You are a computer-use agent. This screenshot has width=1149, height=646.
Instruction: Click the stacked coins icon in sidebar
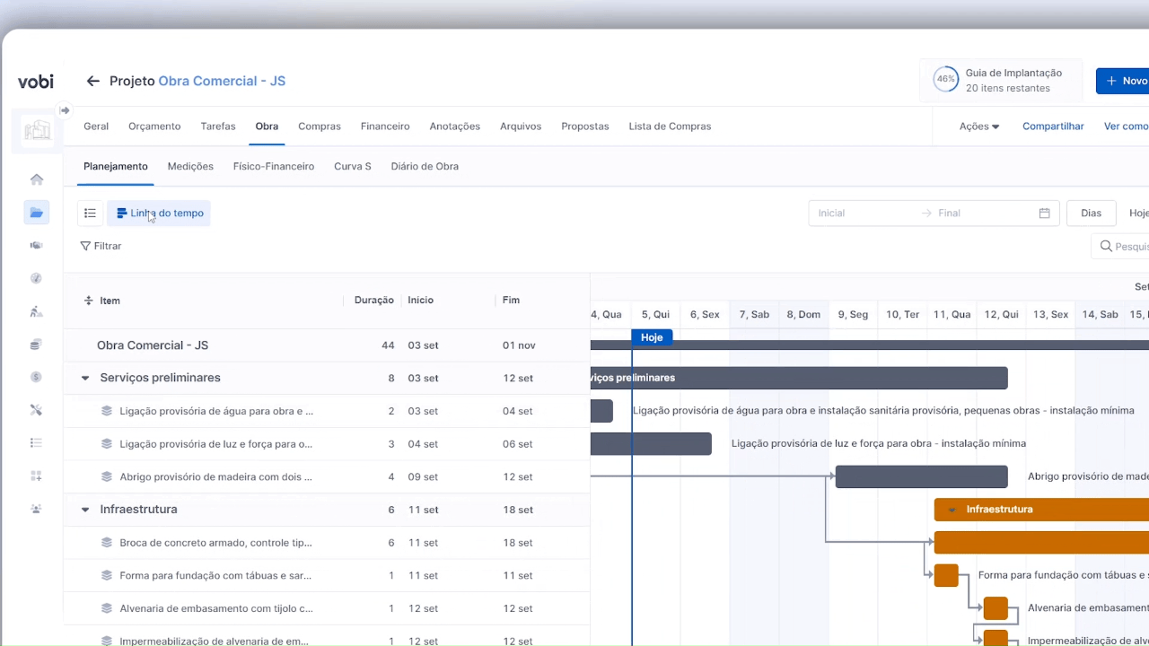coord(37,345)
